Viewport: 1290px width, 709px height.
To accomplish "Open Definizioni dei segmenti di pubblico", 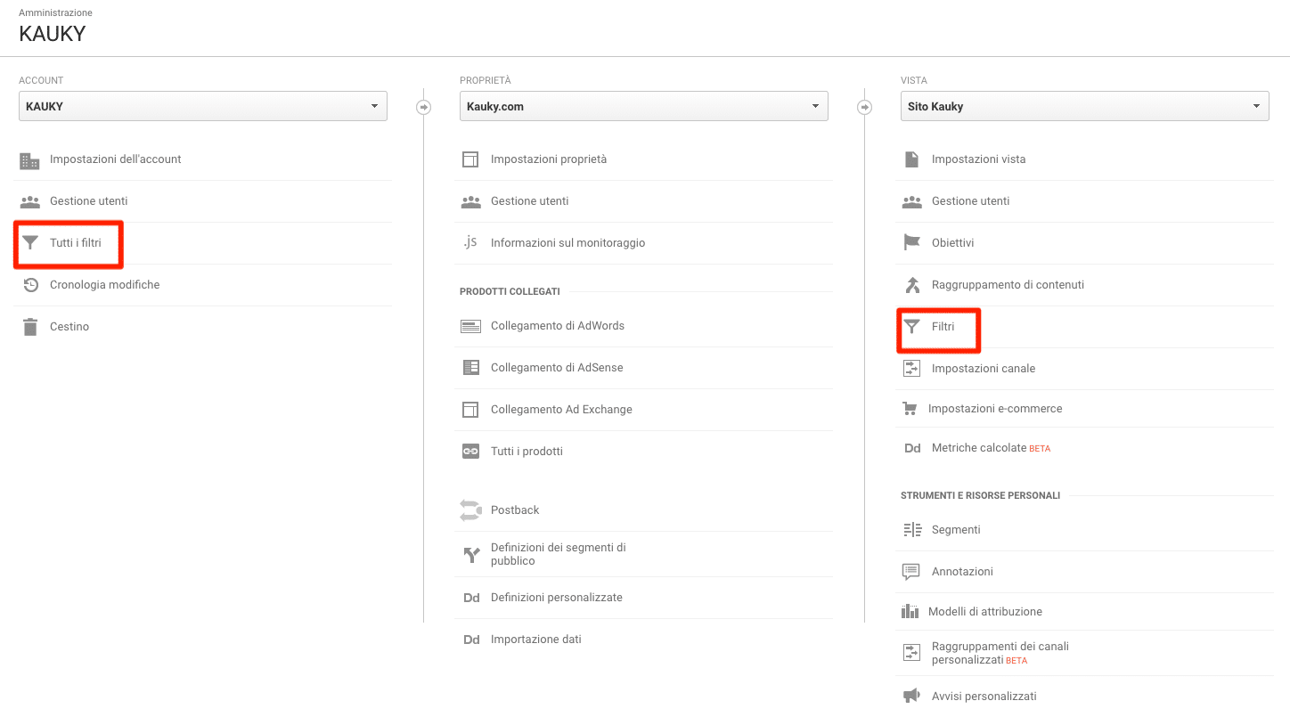I will pyautogui.click(x=559, y=554).
